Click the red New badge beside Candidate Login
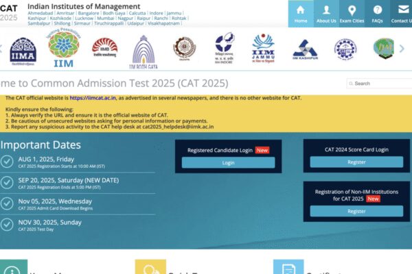Image resolution: width=412 pixels, height=274 pixels. [262, 150]
